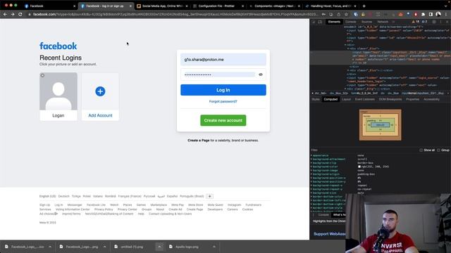451x253 pixels.
Task: Select the Logan profile picture
Action: pos(58,91)
